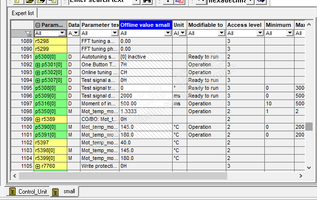Viewport: 317px width, 200px height.
Task: Click the '[0] Inactive' autotuning value
Action: (146, 57)
